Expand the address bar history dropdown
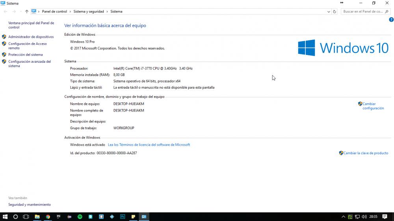This screenshot has height=221, width=394. [329, 11]
